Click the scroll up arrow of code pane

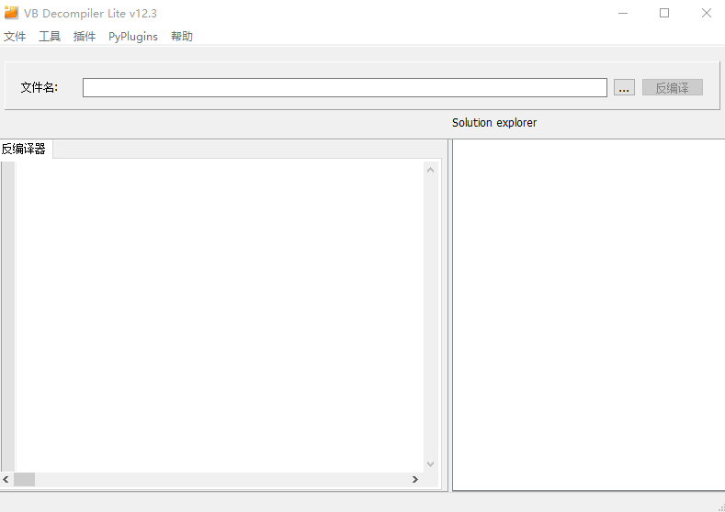pos(430,170)
